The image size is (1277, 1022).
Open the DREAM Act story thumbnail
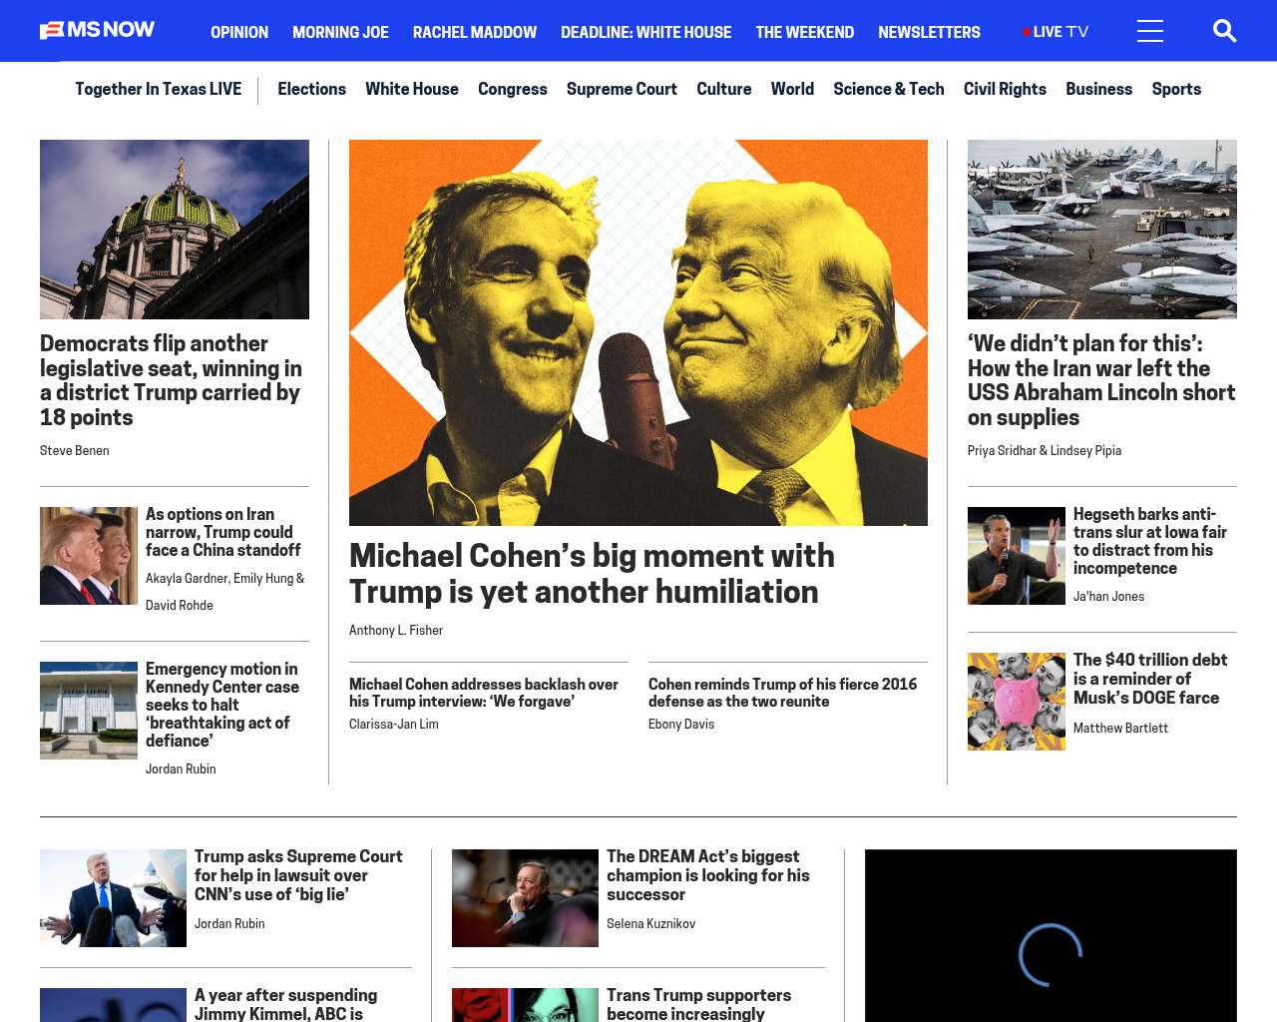525,898
